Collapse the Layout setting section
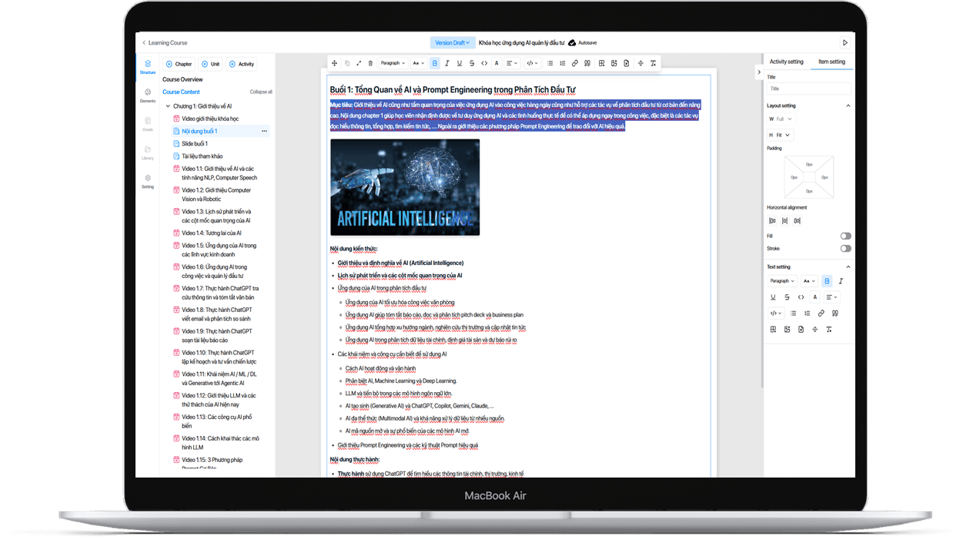The height and width of the screenshot is (543, 980). (x=848, y=106)
